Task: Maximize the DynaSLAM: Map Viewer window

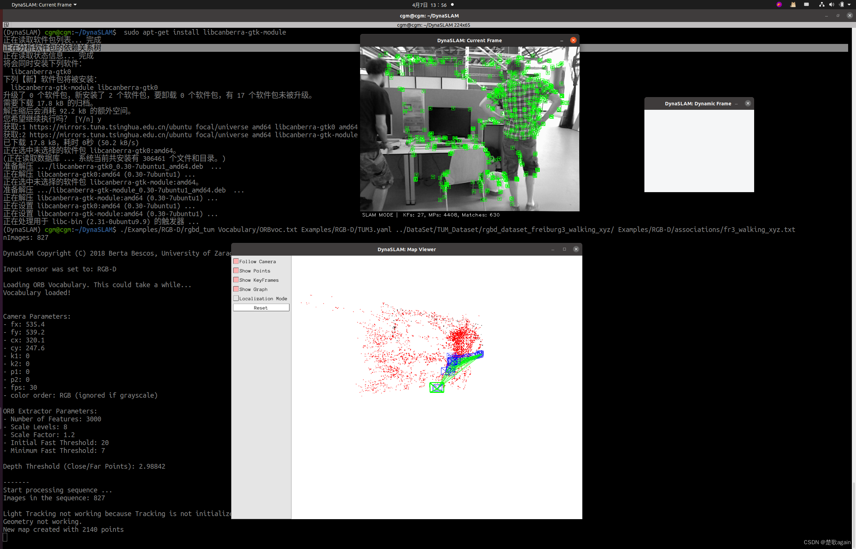Action: tap(564, 249)
